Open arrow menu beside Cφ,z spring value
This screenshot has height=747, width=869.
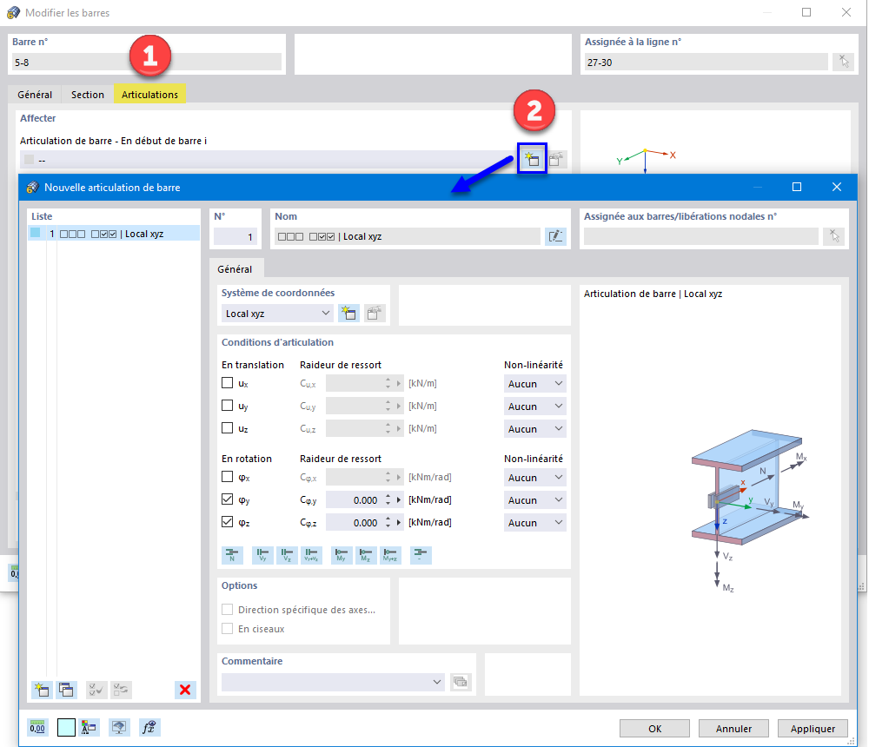(399, 523)
